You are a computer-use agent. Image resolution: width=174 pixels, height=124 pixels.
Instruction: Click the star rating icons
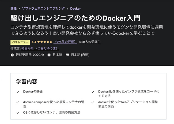pyautogui.click(x=45, y=42)
